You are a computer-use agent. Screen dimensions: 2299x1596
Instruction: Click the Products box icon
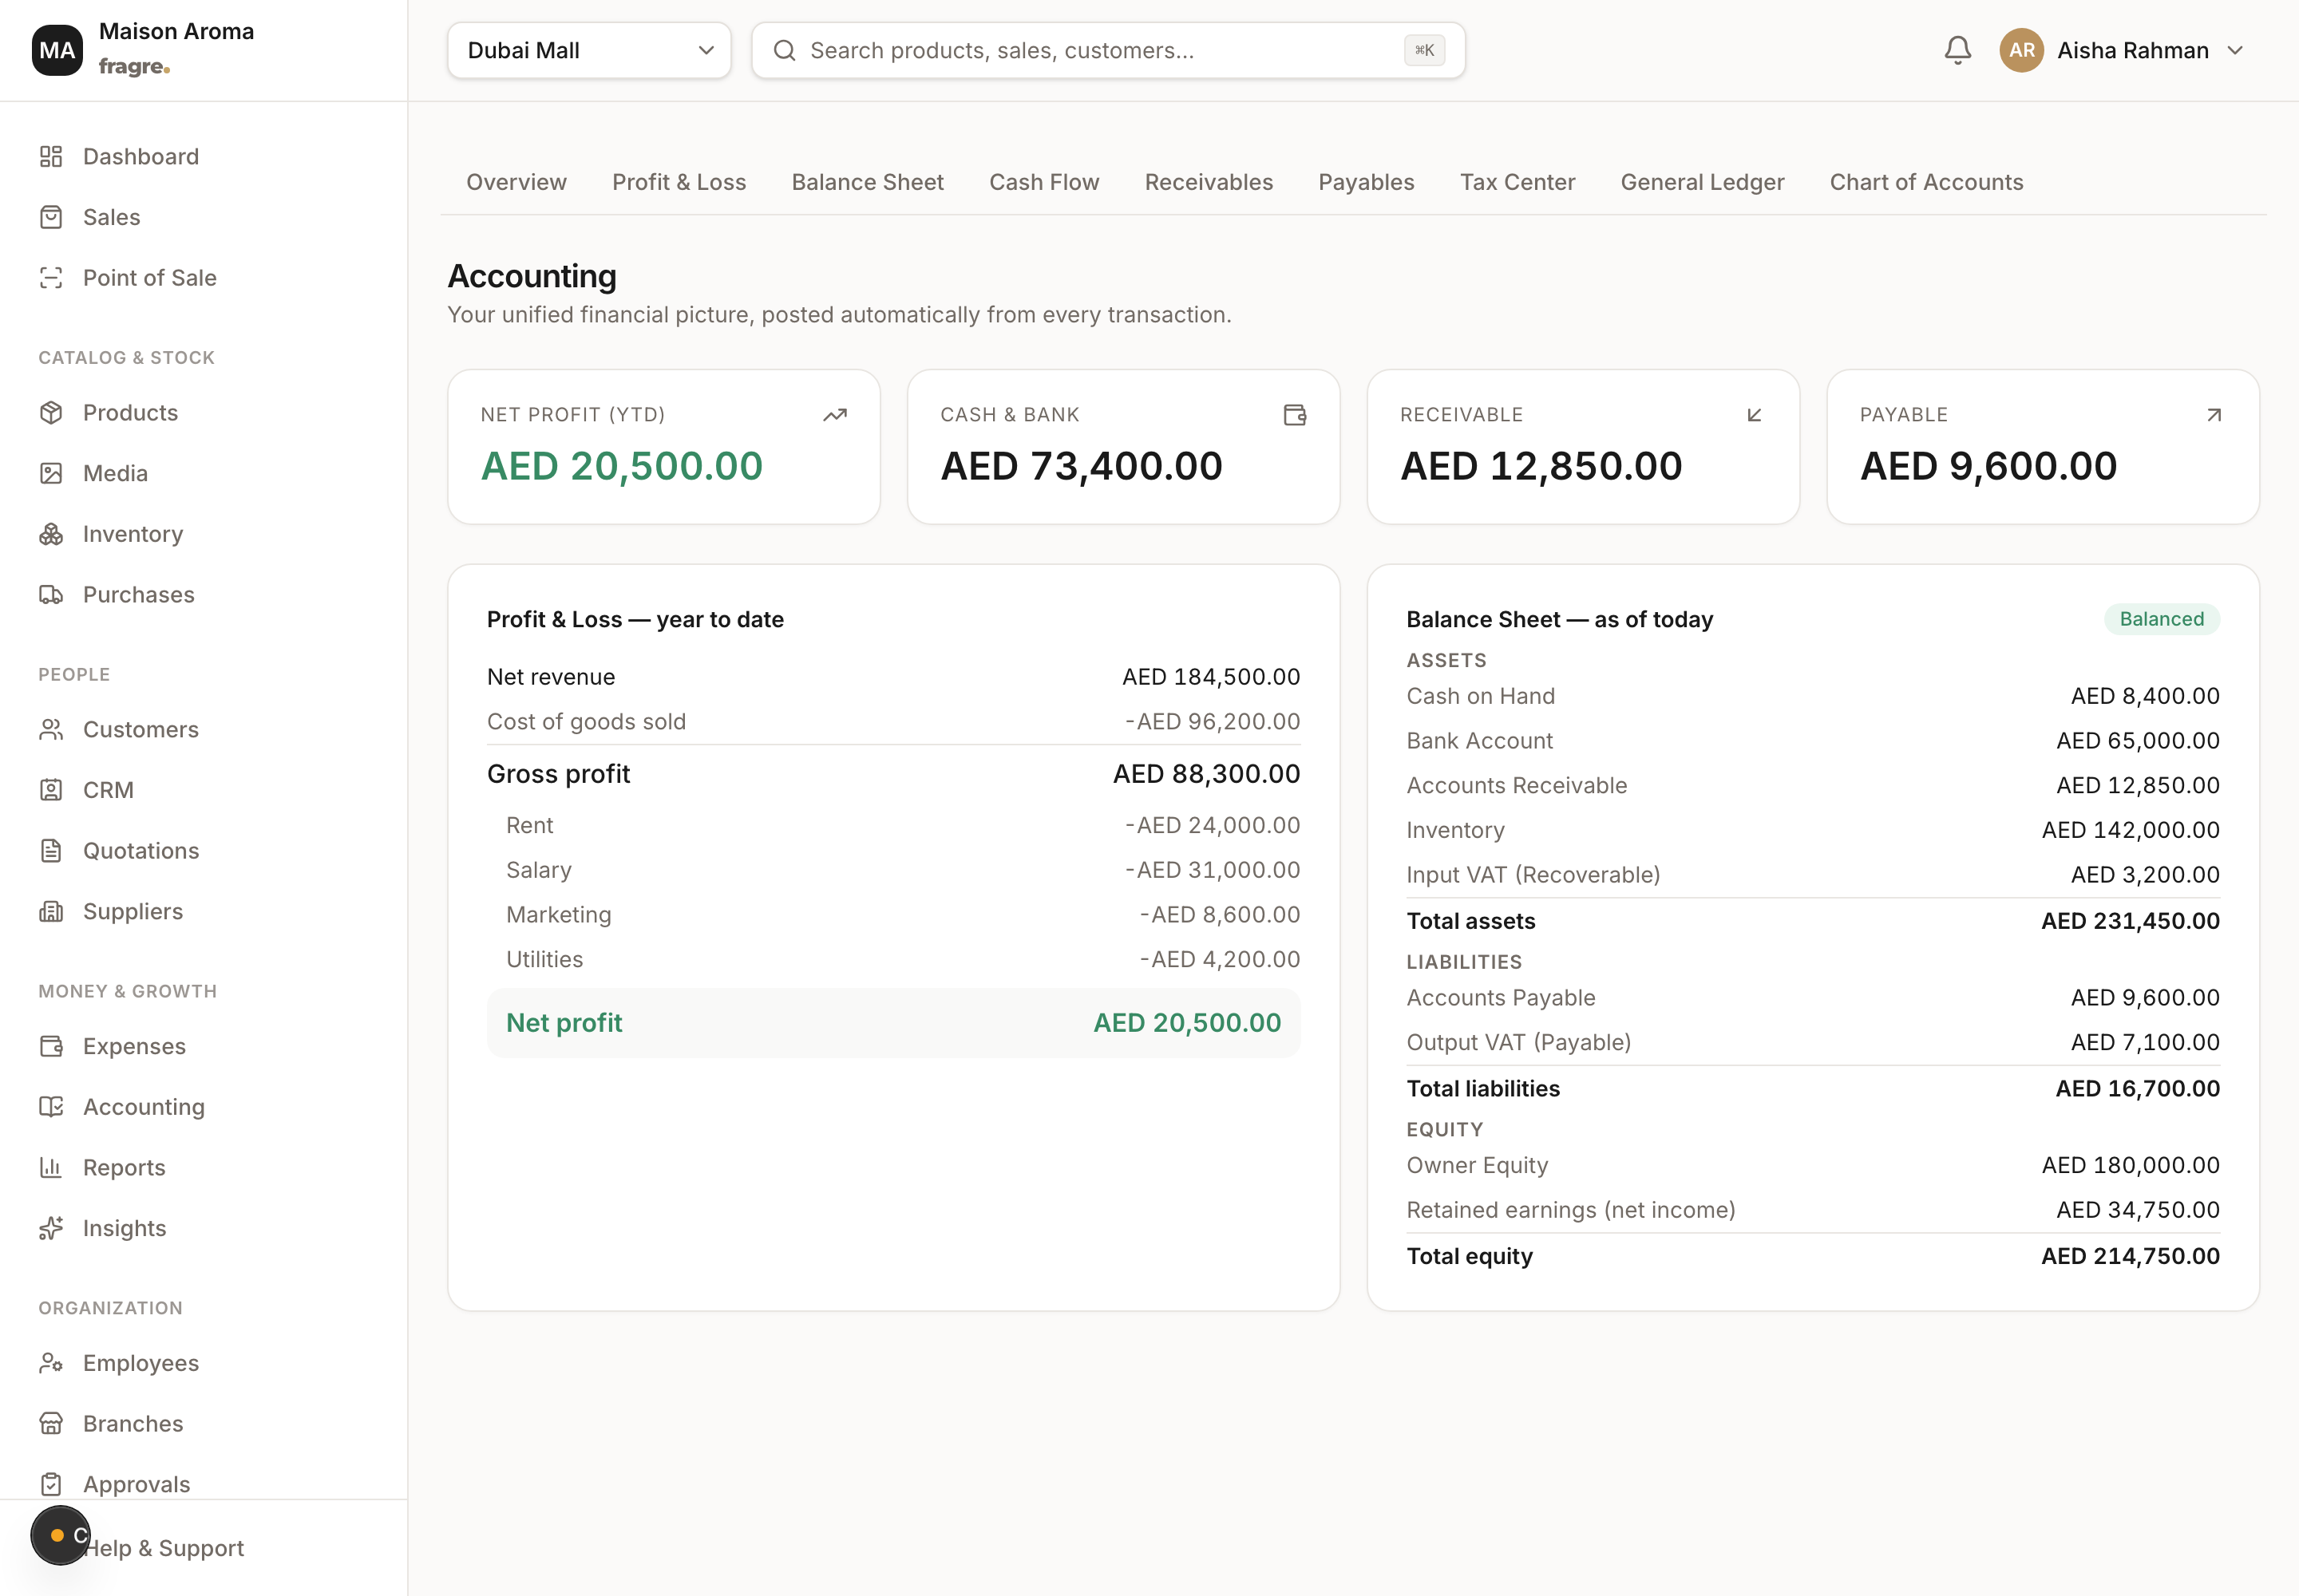point(51,413)
